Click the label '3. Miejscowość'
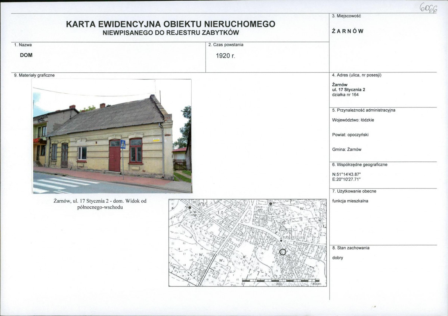 [346, 16]
